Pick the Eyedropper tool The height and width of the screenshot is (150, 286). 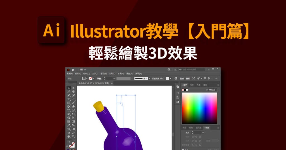click(x=69, y=125)
